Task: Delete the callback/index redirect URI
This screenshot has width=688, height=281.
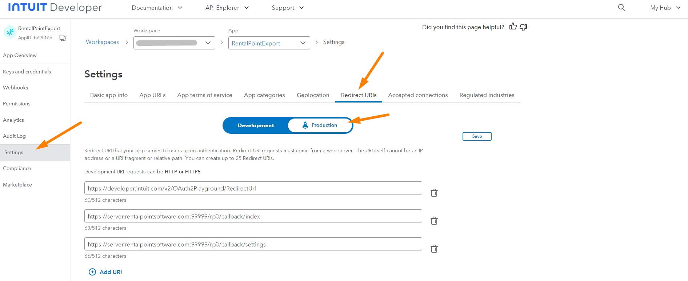Action: pos(434,221)
